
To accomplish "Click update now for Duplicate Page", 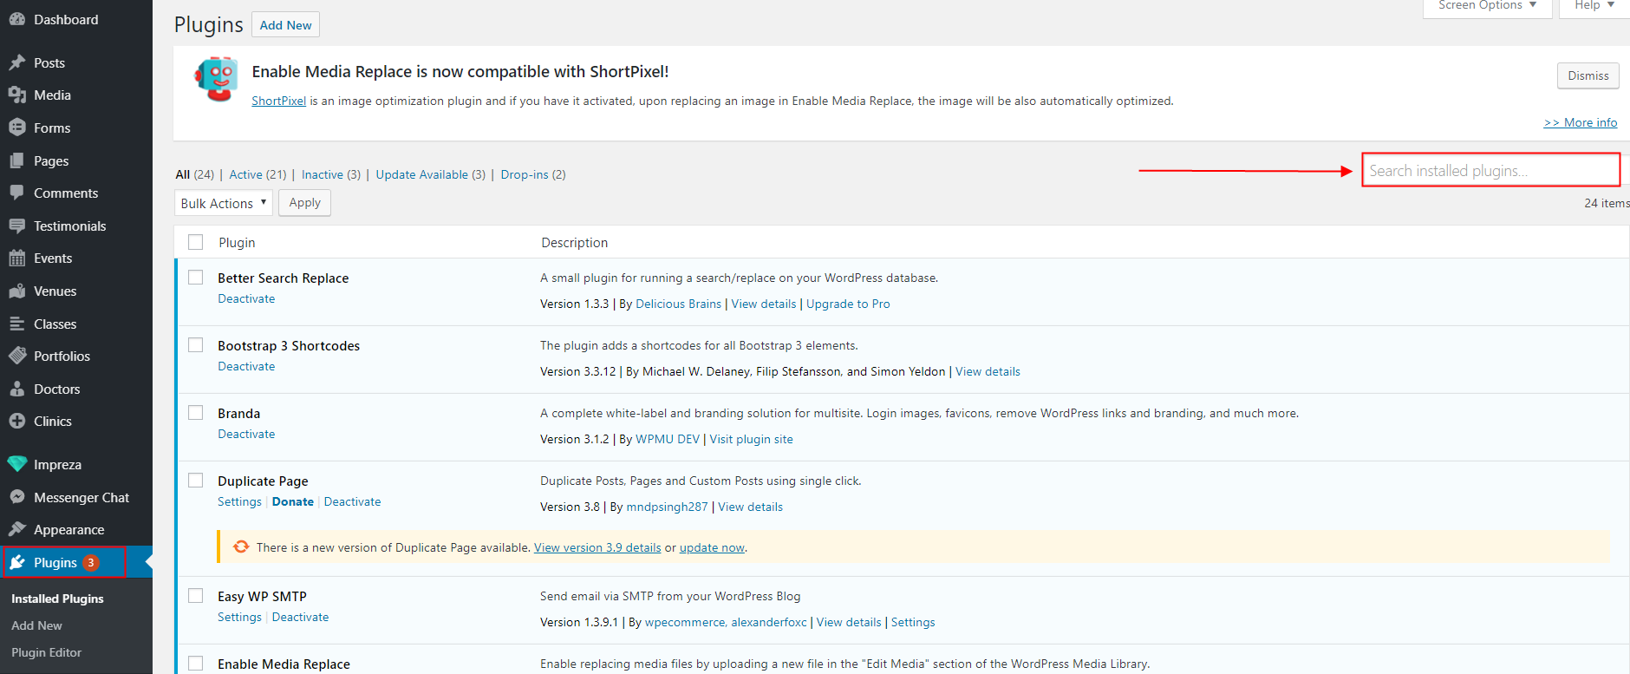I will 712,548.
